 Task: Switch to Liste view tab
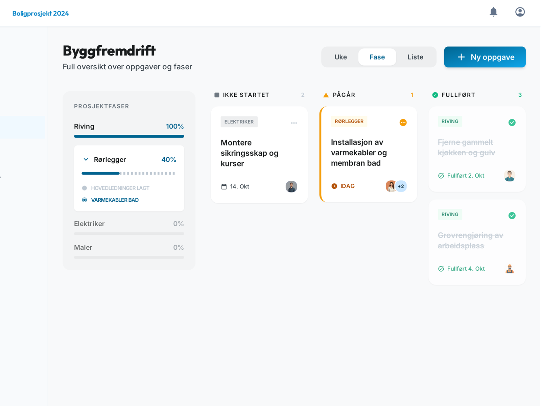tap(415, 57)
